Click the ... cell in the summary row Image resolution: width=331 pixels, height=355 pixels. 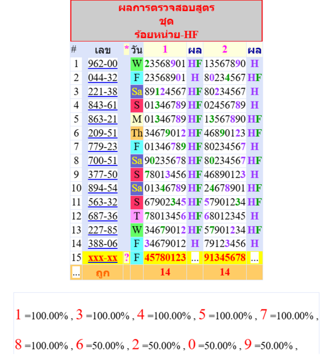coord(76,273)
